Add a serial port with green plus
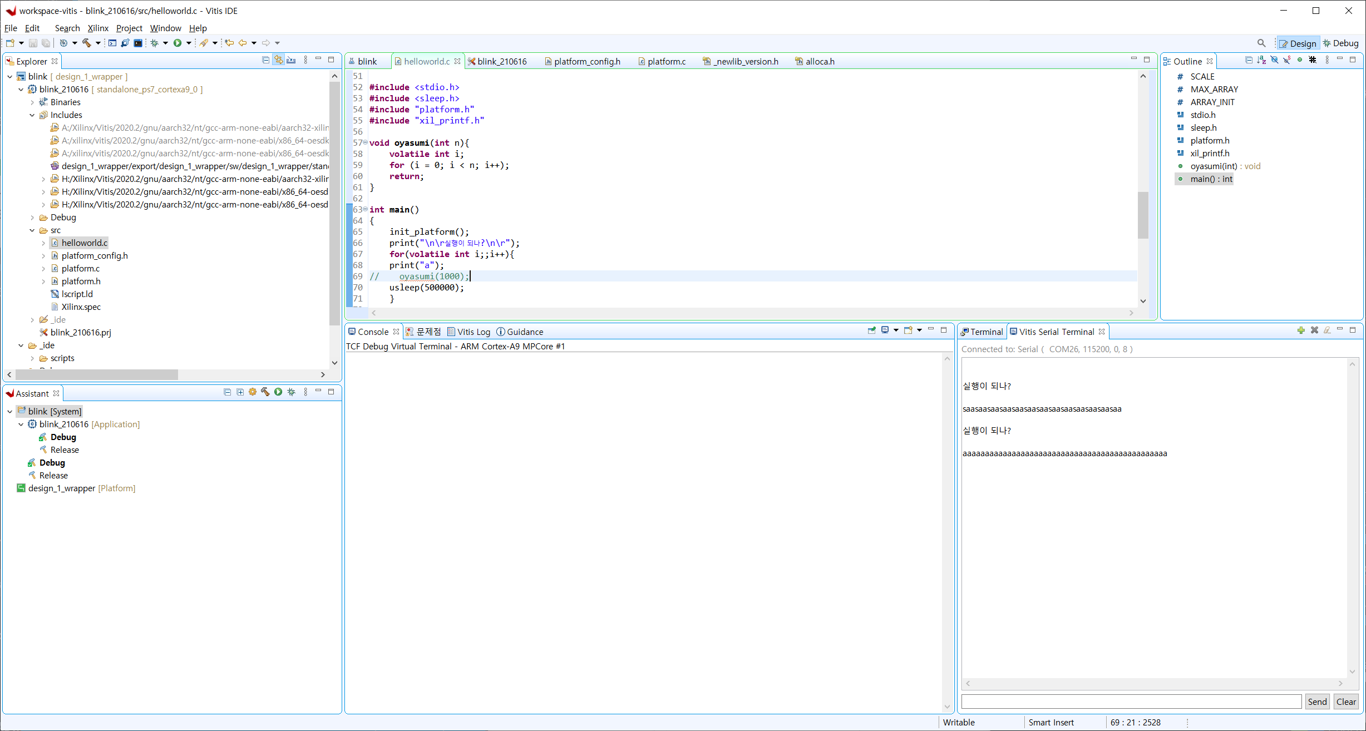Screen dimensions: 1366x731 click(1301, 330)
